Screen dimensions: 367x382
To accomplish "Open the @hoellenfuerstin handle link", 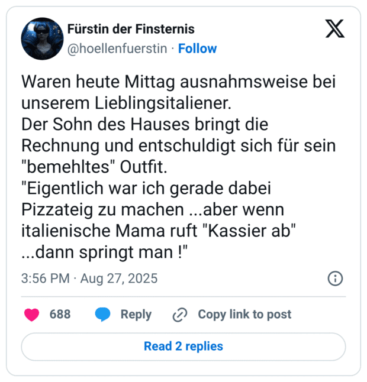I will 117,48.
